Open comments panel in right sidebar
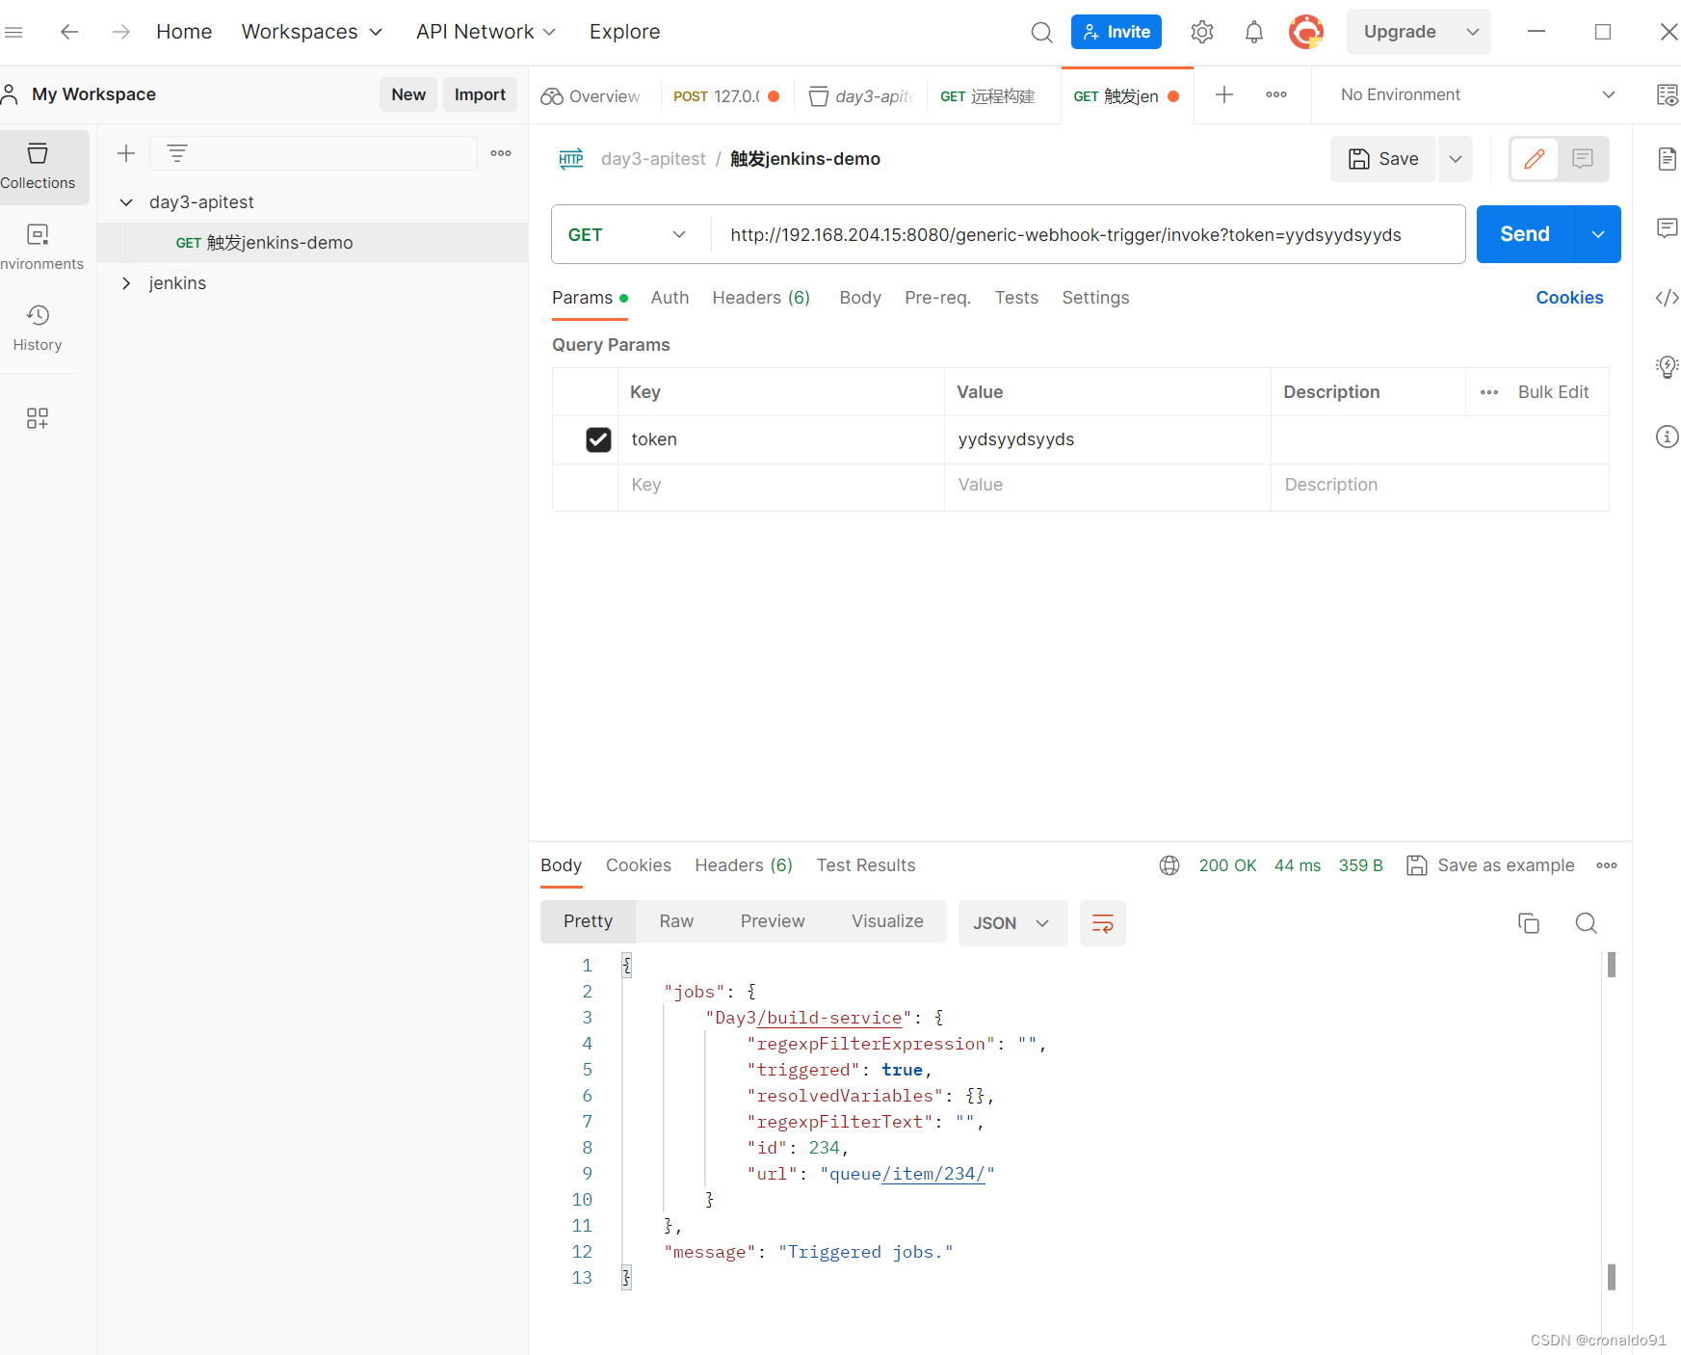The image size is (1681, 1355). pyautogui.click(x=1667, y=228)
